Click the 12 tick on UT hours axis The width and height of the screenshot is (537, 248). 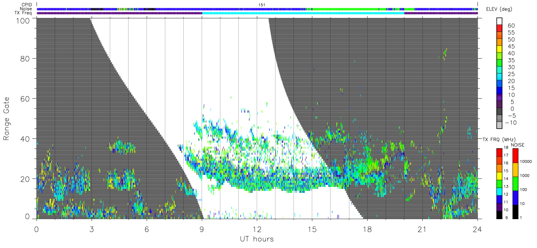[257, 229]
